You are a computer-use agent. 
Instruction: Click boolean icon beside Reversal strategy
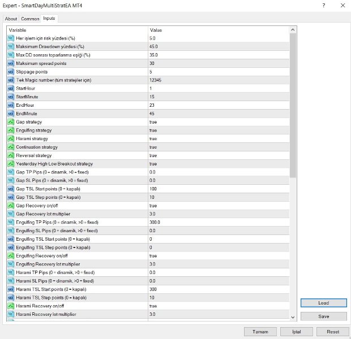pos(11,155)
